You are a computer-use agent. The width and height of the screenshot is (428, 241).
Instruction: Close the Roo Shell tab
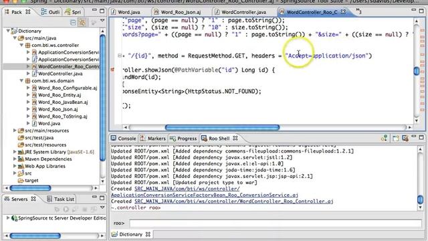[x=235, y=138]
